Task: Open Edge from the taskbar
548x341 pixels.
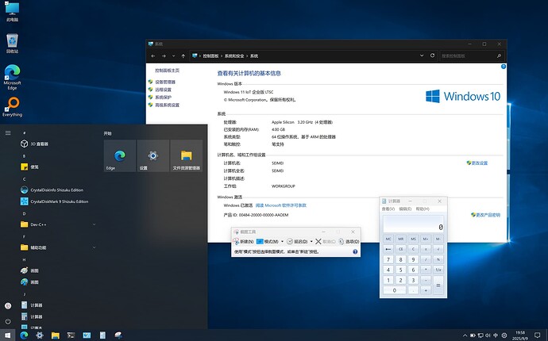Action: coord(24,335)
